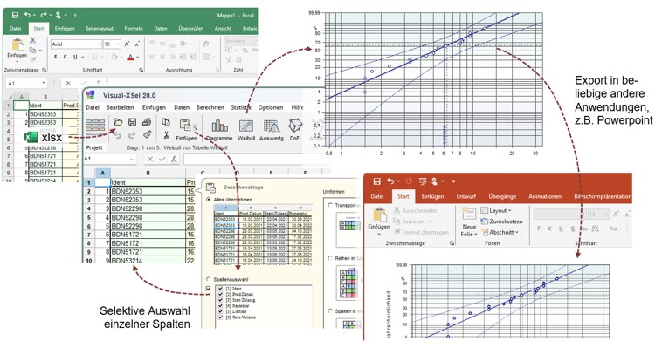The image size is (655, 348).
Task: Click the scissors cut icon in Visual-XSel
Action: pos(166,135)
